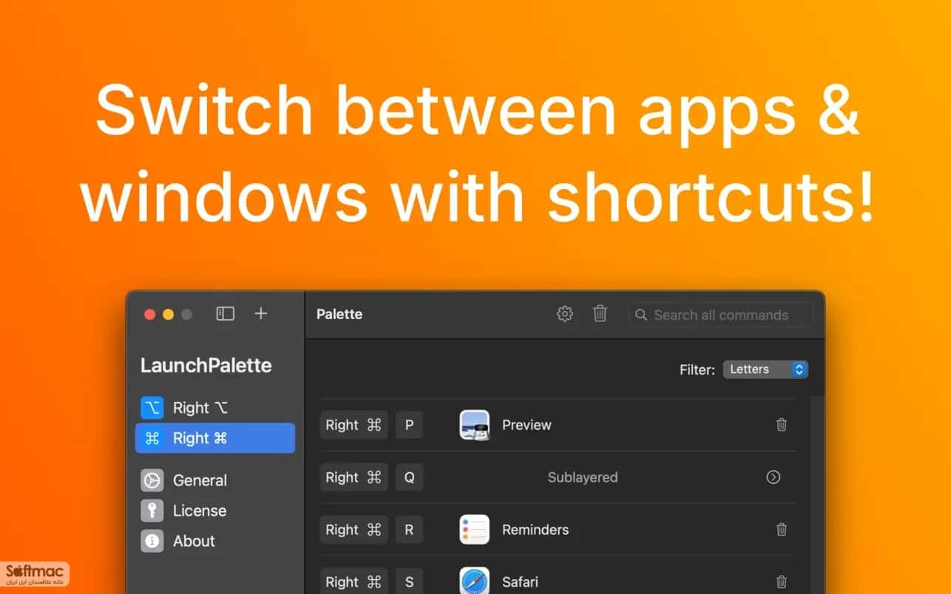Click the Right Option sidebar icon
This screenshot has width=951, height=594.
(152, 408)
